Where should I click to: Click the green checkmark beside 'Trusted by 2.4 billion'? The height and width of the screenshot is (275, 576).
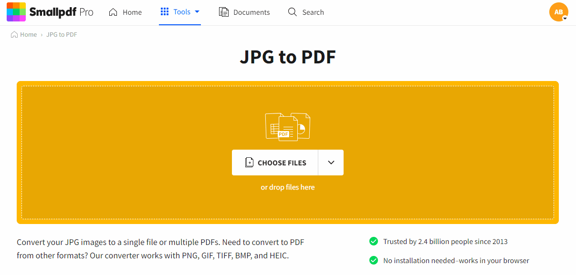374,242
